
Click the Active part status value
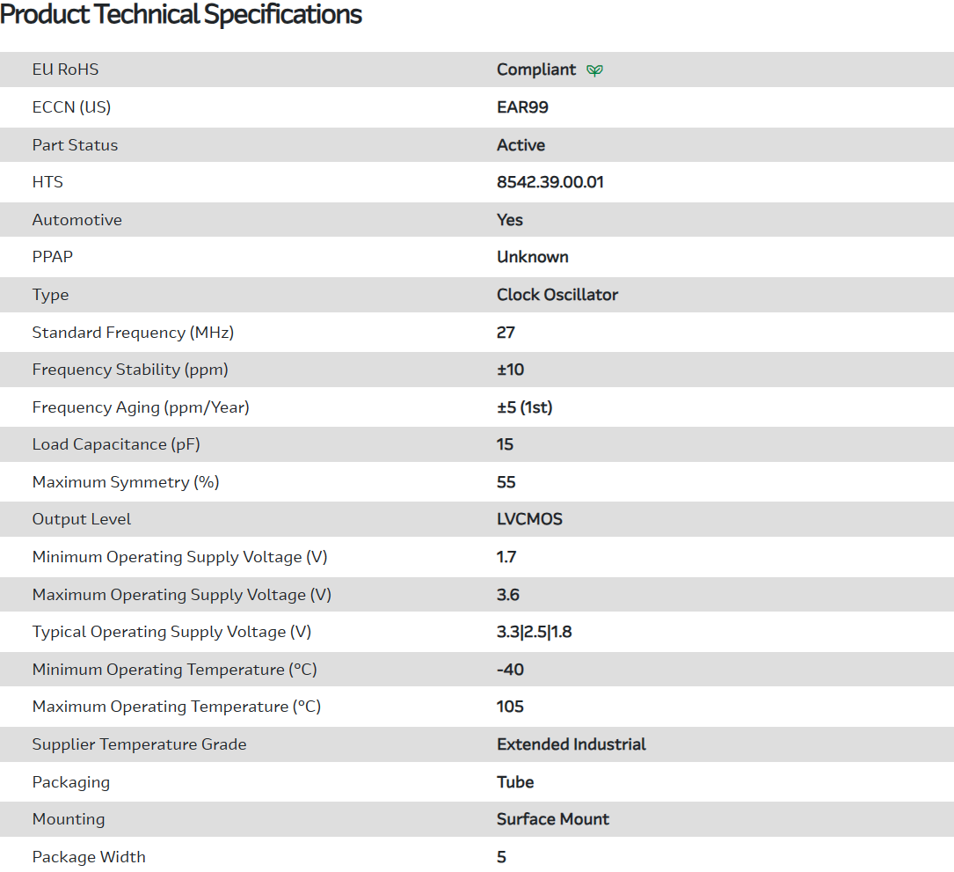coord(521,145)
